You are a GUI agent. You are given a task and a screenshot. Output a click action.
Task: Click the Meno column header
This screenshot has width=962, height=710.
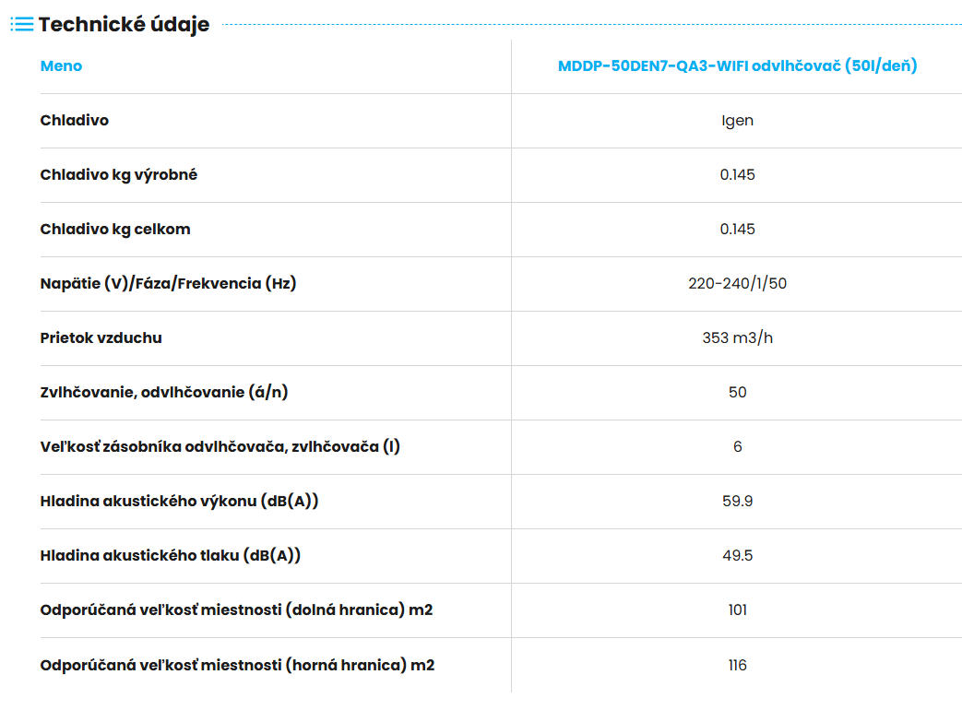[x=61, y=66]
